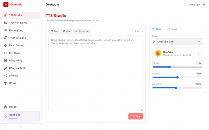Go to Clone giọng page

click(x=21, y=30)
